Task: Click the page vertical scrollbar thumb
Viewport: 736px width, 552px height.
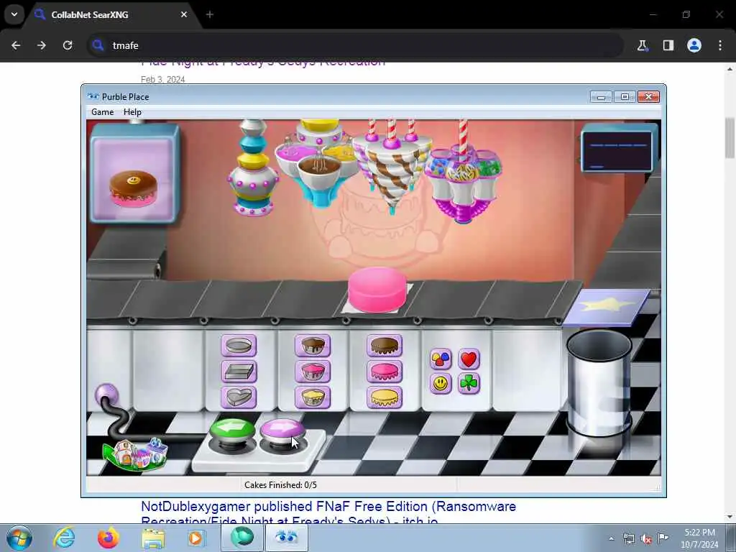Action: point(730,138)
